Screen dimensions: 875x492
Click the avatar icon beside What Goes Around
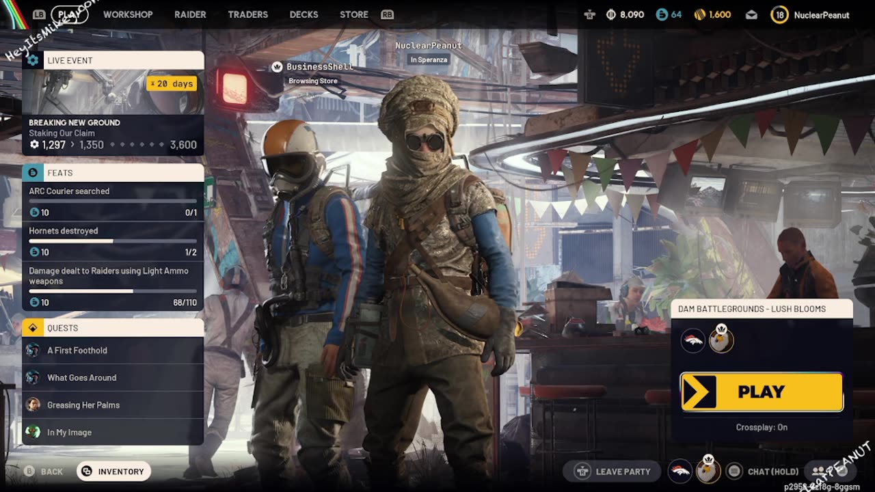[x=33, y=378]
